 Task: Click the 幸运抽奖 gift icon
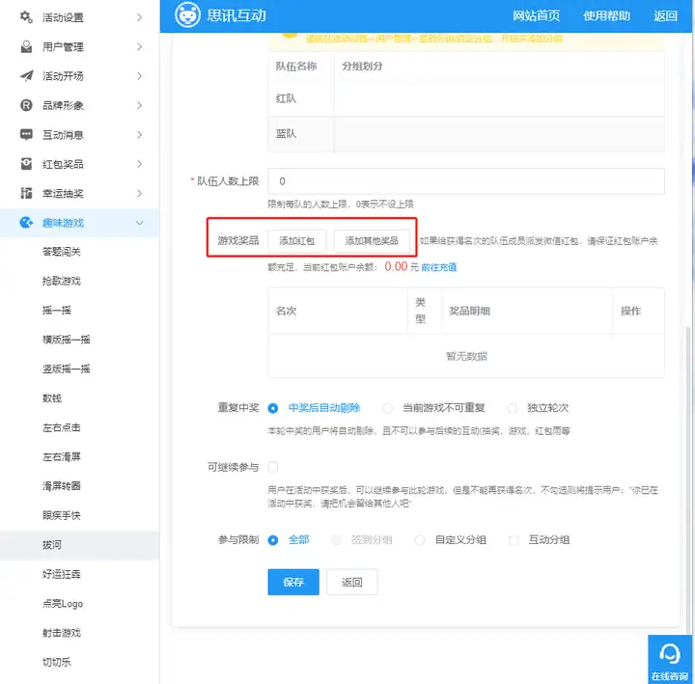(26, 193)
